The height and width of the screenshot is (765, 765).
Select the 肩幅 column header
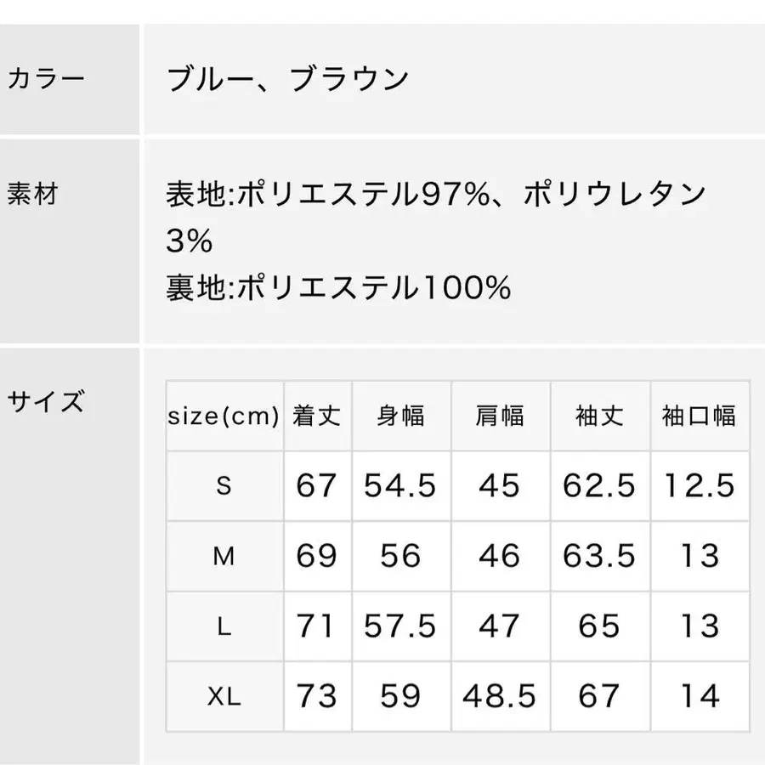(500, 416)
